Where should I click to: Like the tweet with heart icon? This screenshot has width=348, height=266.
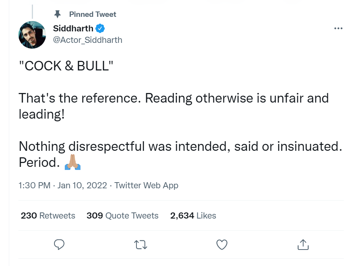(x=222, y=245)
